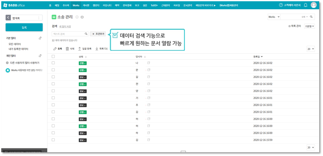Check the 나 row checkbox

[53, 63]
